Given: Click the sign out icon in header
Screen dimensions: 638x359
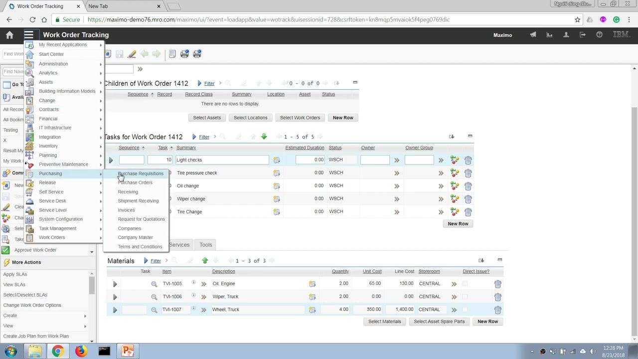Looking at the screenshot, I should tap(583, 35).
